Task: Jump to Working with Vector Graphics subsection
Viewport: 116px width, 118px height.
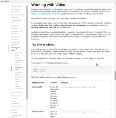Action: pyautogui.click(x=19, y=63)
